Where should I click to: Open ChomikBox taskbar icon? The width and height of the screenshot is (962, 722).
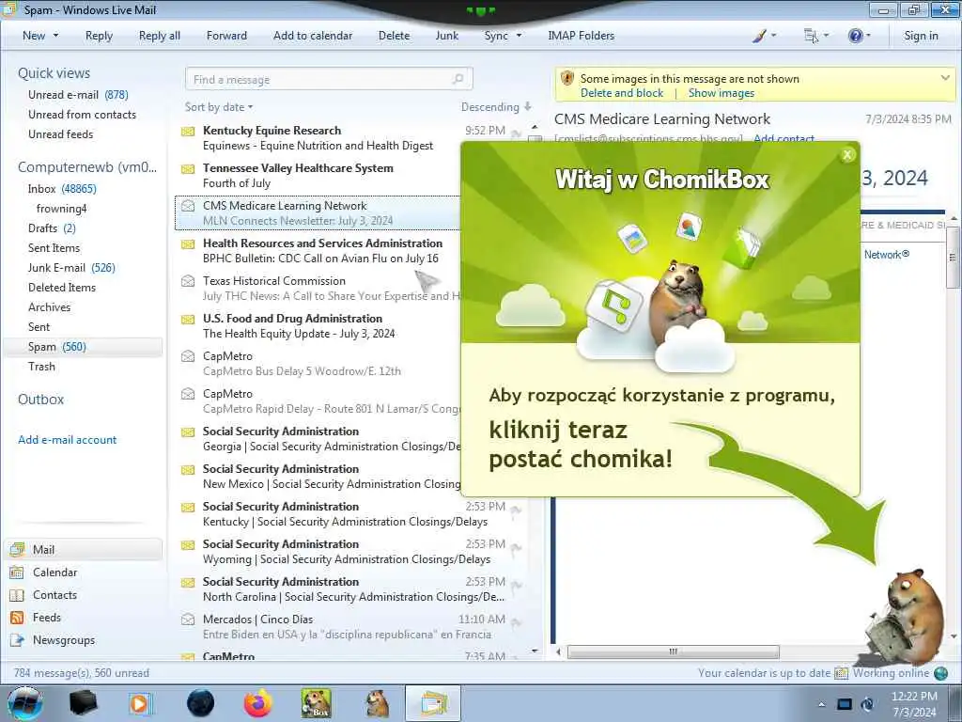tap(316, 703)
